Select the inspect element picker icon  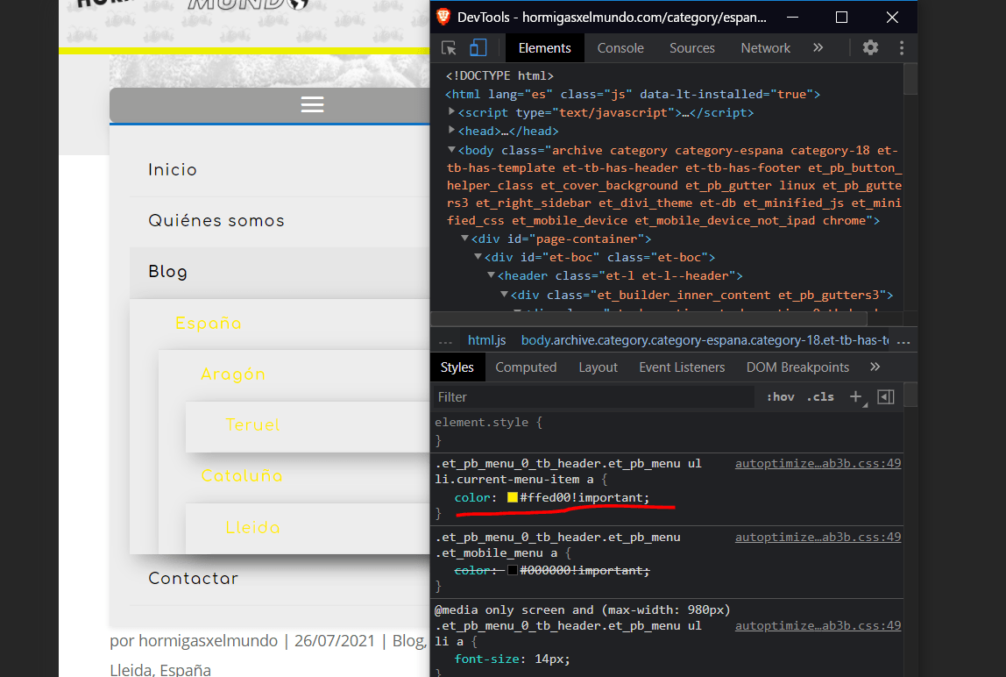[x=449, y=48]
